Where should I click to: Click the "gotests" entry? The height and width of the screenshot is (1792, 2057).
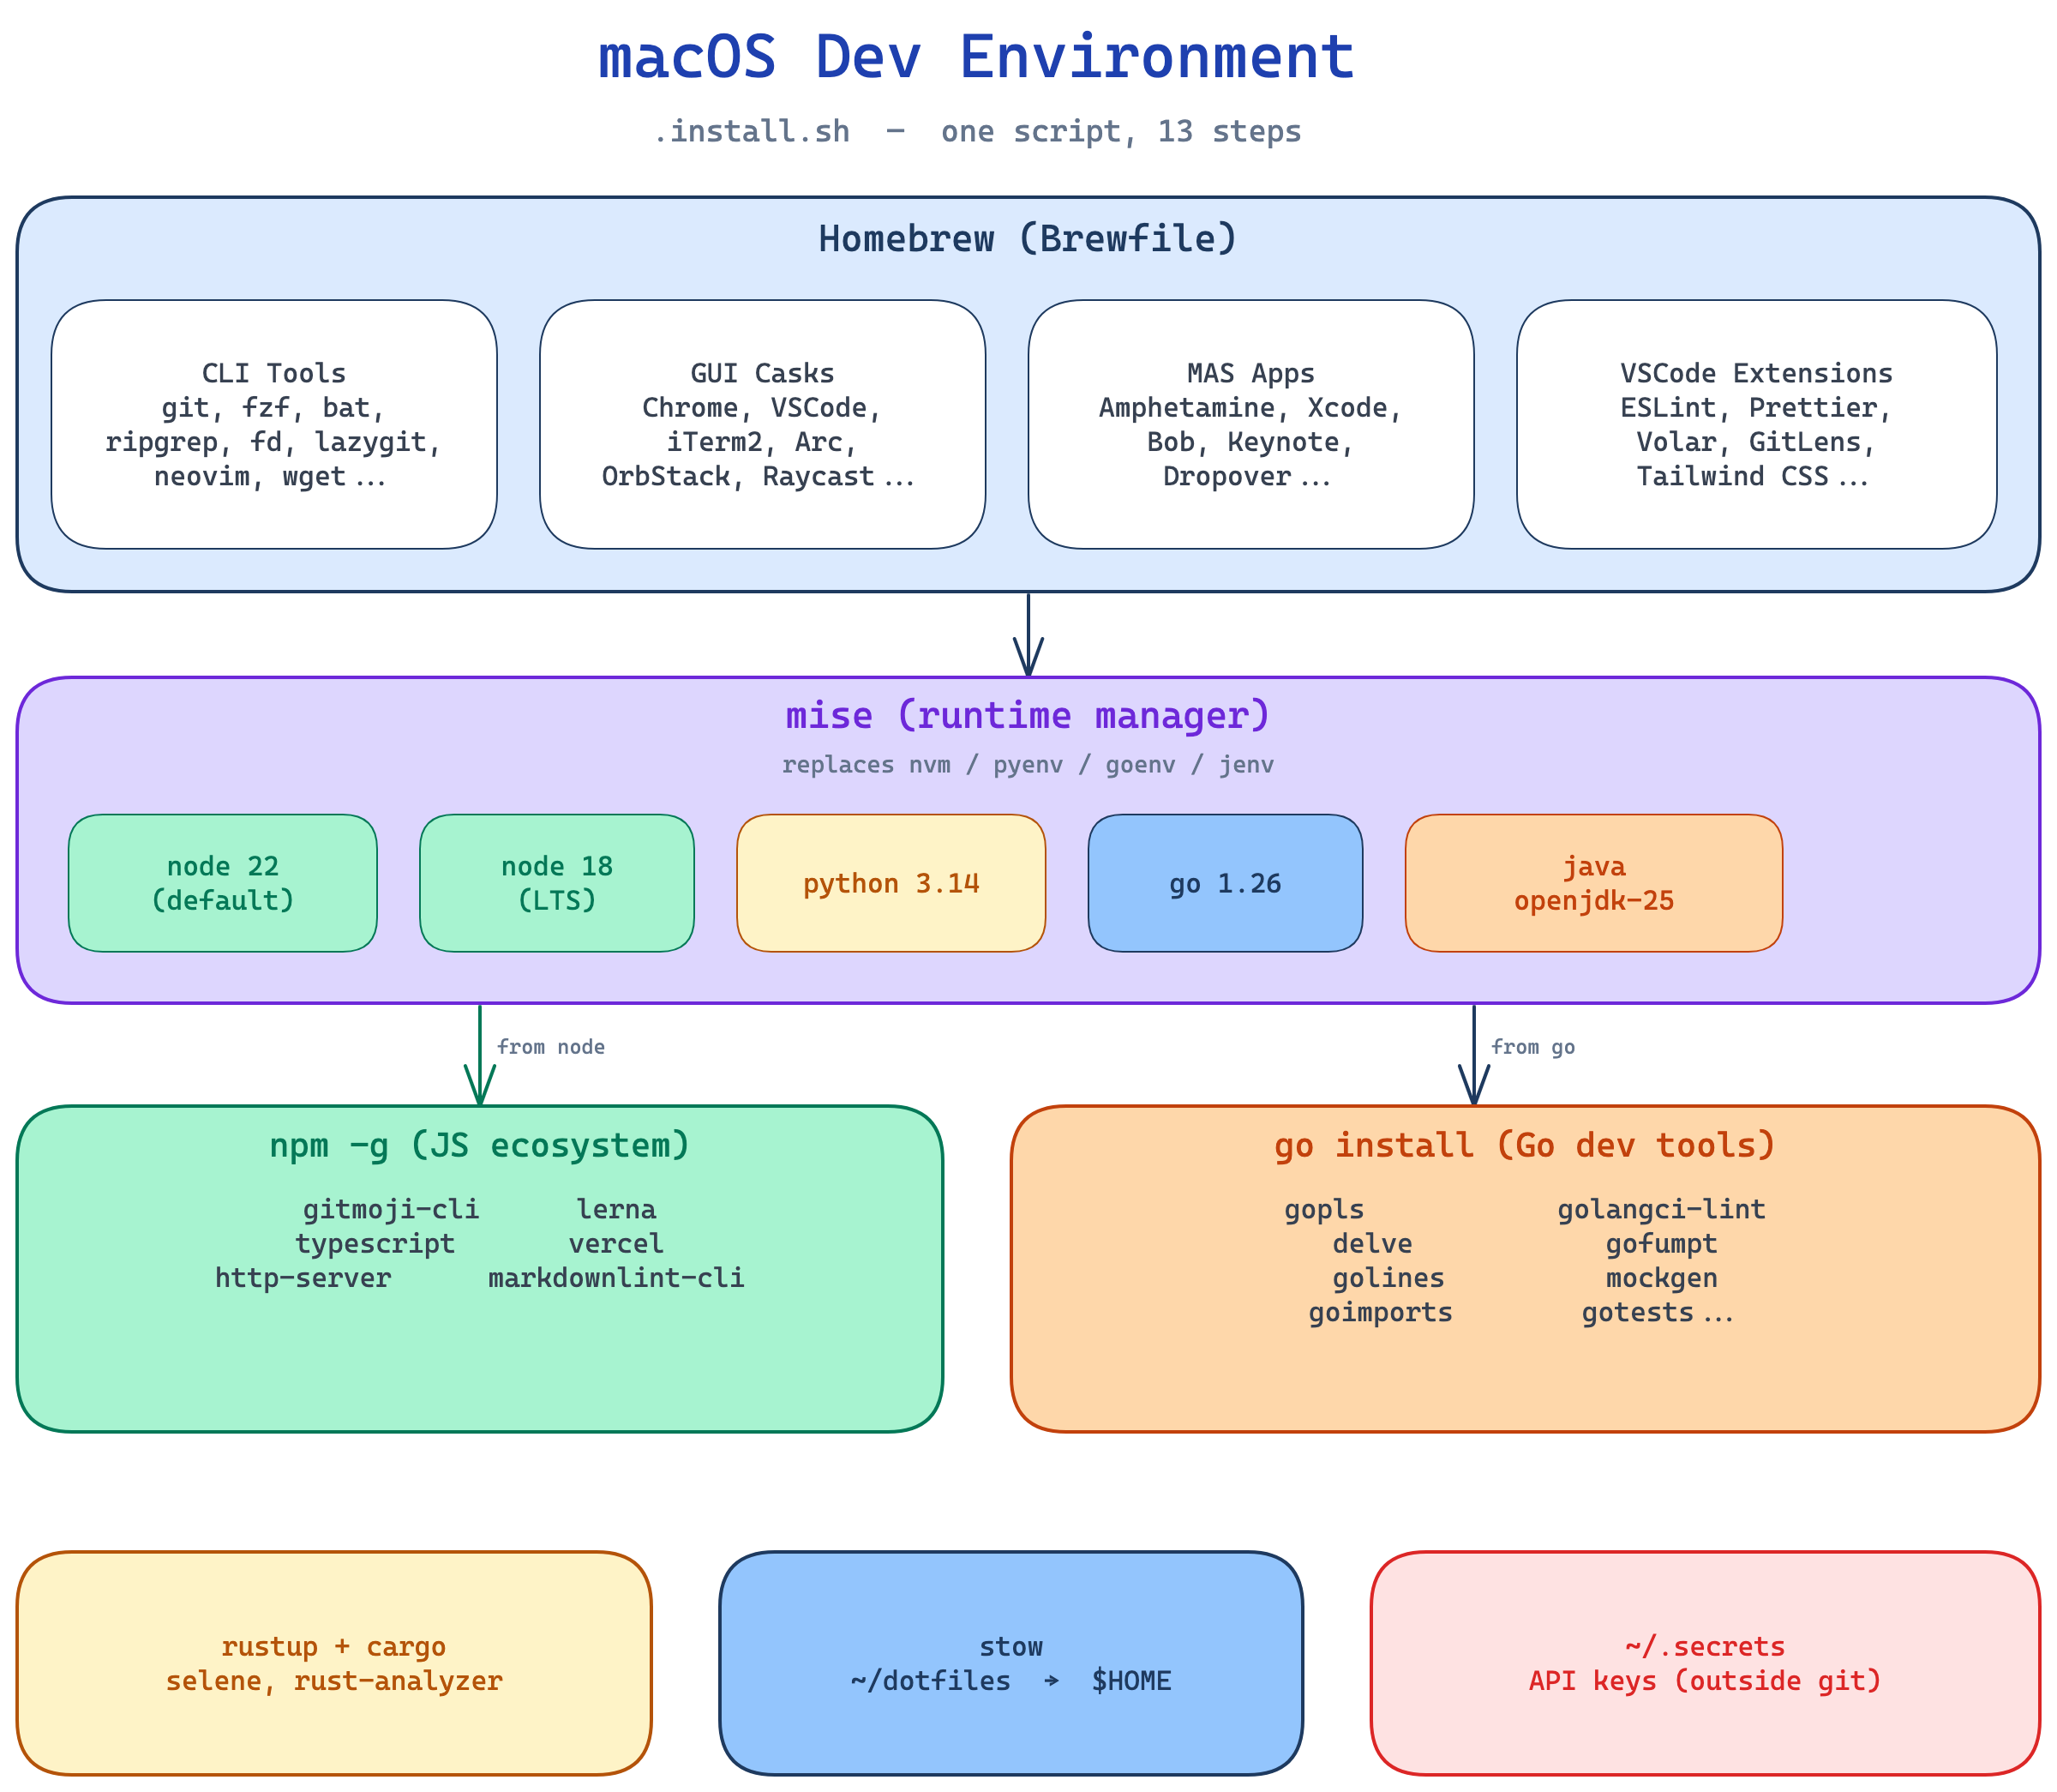point(1637,1311)
